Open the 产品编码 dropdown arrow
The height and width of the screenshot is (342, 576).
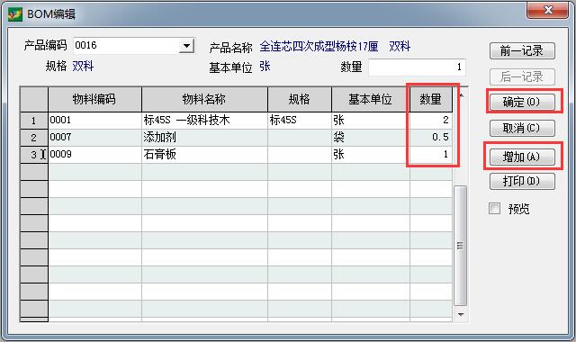click(x=186, y=46)
